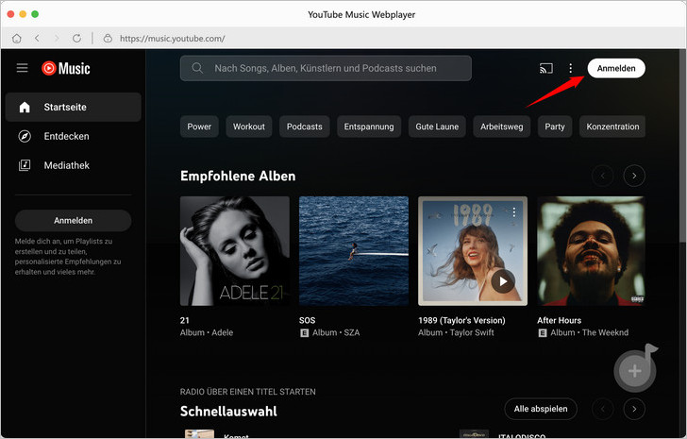Open three-dot menu on 1989 album cover
Screen dimensions: 687x439
[x=514, y=212]
